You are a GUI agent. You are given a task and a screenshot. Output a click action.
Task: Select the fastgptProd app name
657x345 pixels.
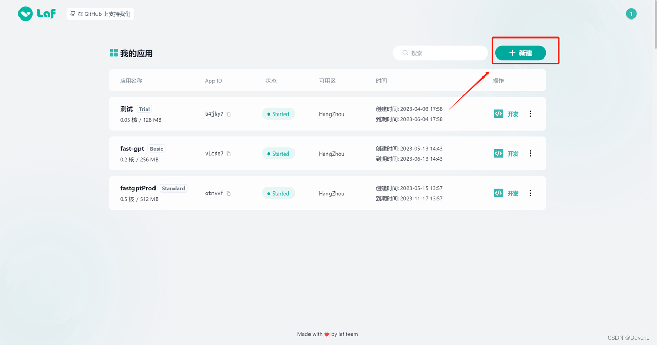tap(138, 188)
